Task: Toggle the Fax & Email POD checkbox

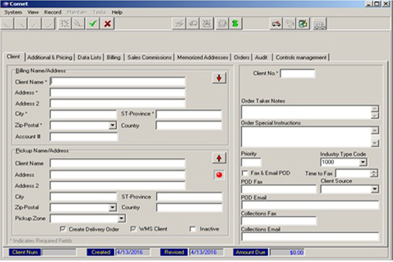Action: point(244,173)
